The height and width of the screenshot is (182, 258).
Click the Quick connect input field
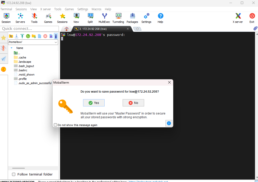[30, 29]
